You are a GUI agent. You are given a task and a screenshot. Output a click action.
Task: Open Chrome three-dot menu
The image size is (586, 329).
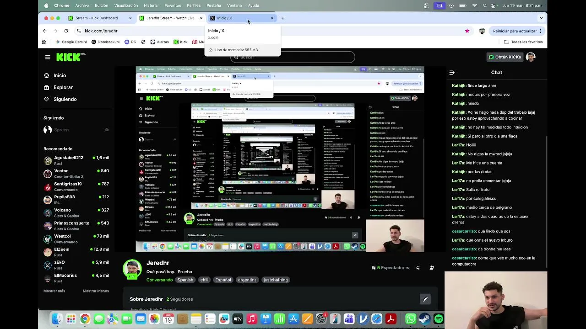pos(540,31)
